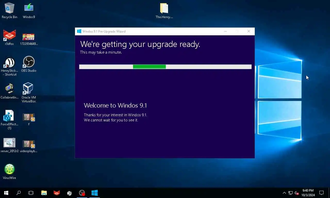The image size is (330, 198).
Task: Switch to HenryStick app in taskbar
Action: click(69, 193)
